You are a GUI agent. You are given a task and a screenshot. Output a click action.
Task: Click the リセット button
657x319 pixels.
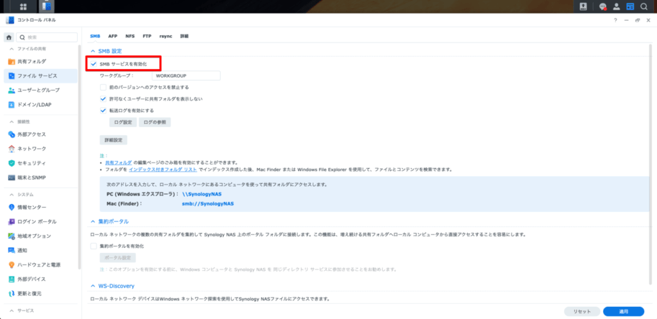click(x=582, y=311)
